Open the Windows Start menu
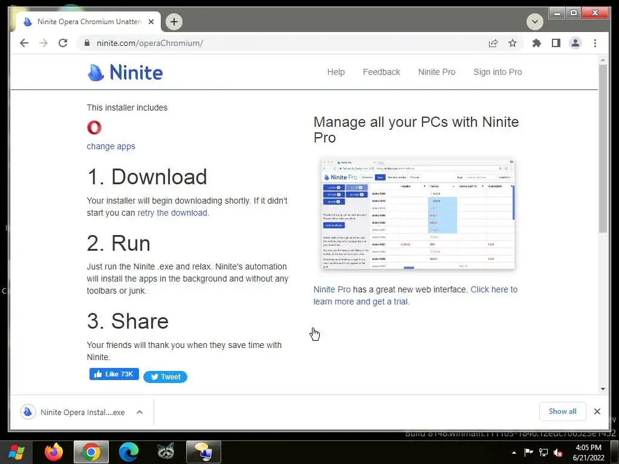This screenshot has height=464, width=619. point(16,452)
